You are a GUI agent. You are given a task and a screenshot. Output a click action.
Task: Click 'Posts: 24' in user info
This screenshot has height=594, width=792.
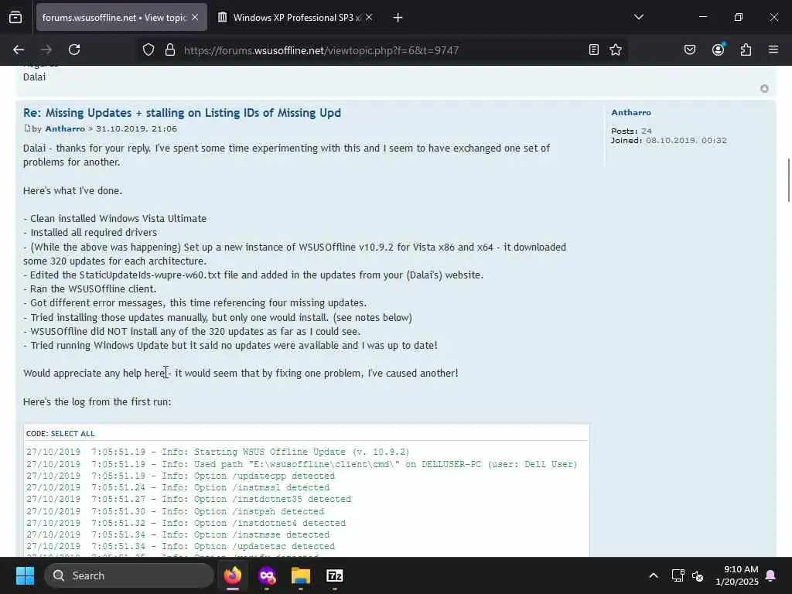pos(631,131)
